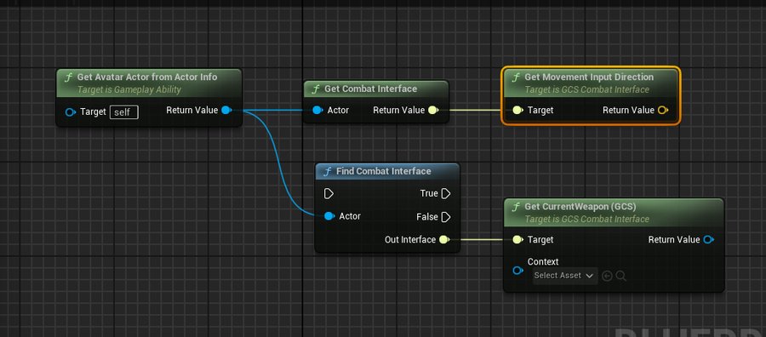Click the Target pin on Get Avatar Actor node
The height and width of the screenshot is (337, 766).
click(x=71, y=112)
